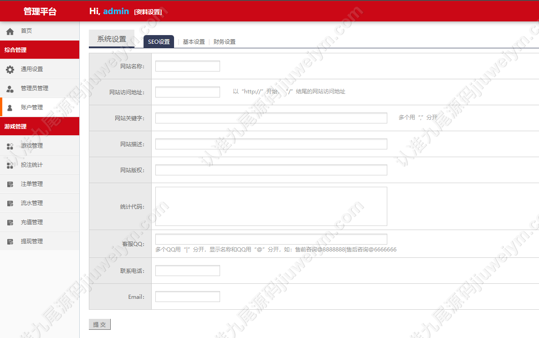Click the person icon for 账户管理
Viewport: 539px width, 338px height.
click(x=10, y=108)
